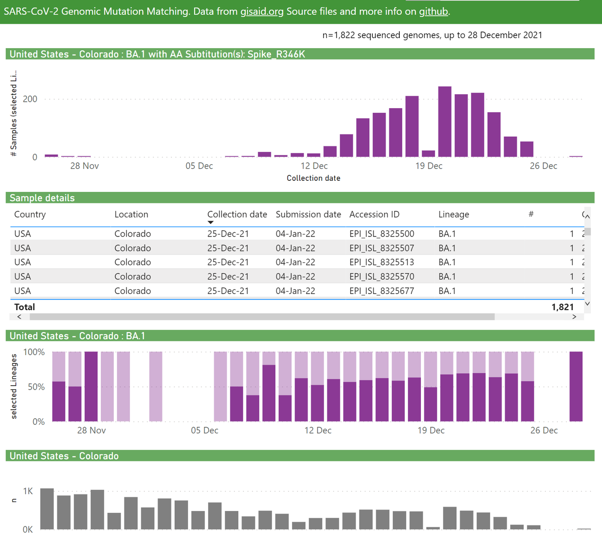
Task: Click the 05 Dec label in lineage chart
Action: (205, 430)
